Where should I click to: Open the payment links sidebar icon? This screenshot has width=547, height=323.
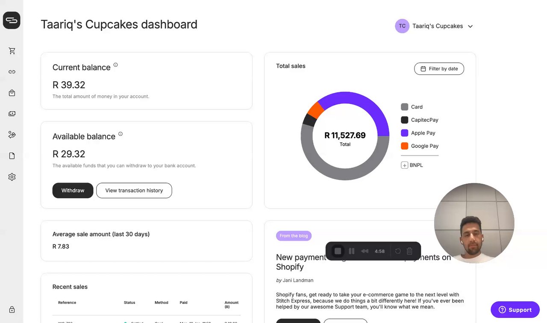click(x=12, y=72)
